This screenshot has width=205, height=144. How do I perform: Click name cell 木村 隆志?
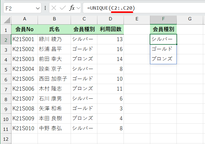[x=54, y=89]
